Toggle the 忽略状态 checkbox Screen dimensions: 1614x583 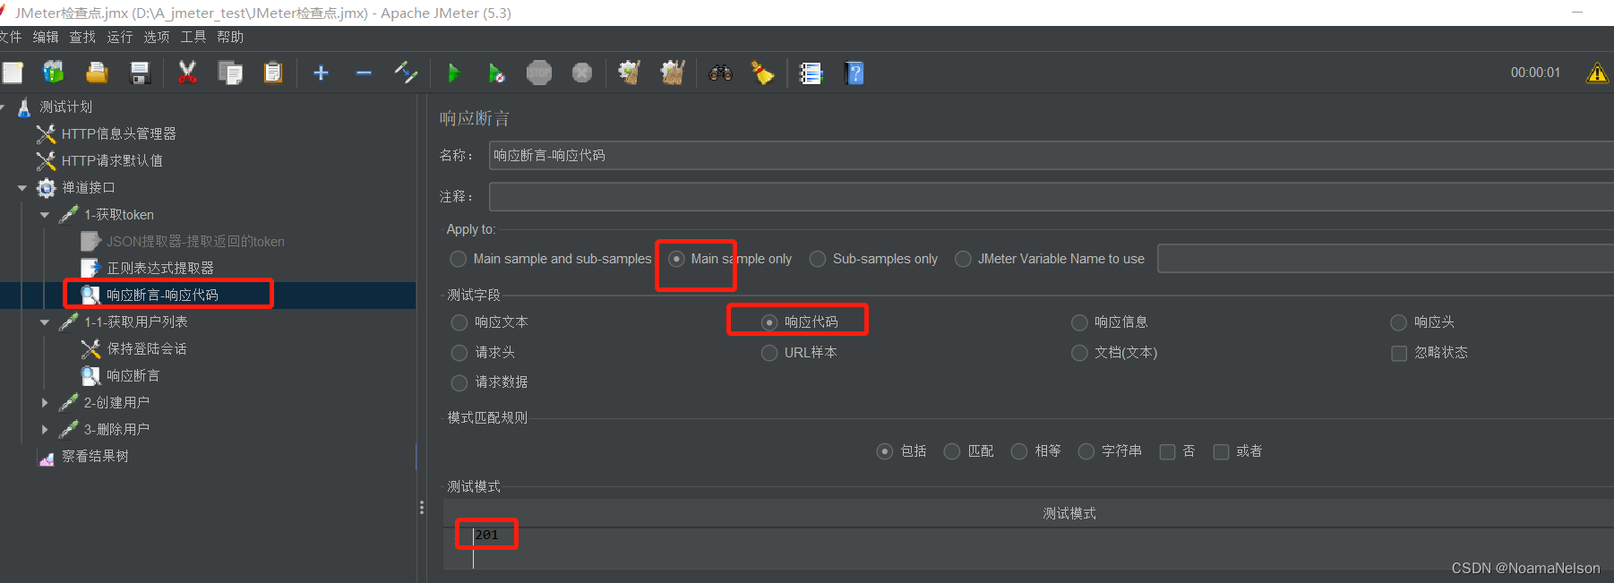tap(1399, 353)
